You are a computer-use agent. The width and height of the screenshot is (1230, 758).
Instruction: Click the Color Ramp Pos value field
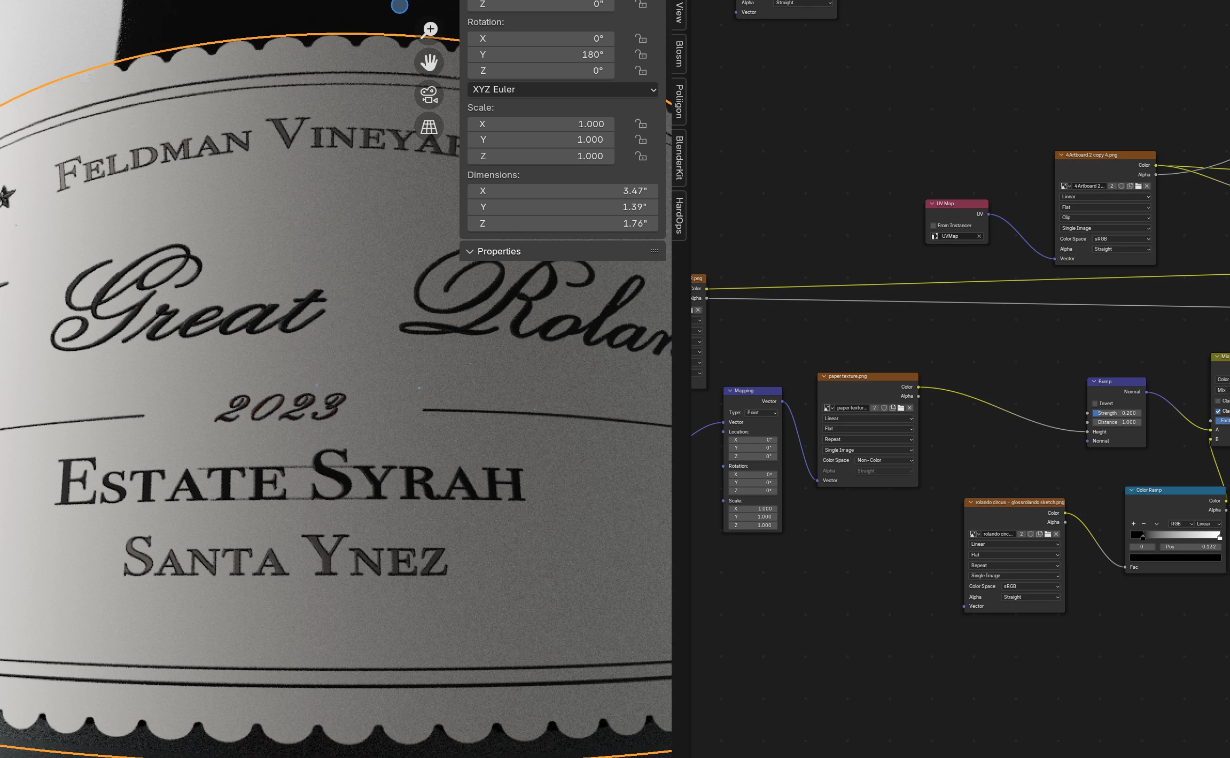(1190, 547)
